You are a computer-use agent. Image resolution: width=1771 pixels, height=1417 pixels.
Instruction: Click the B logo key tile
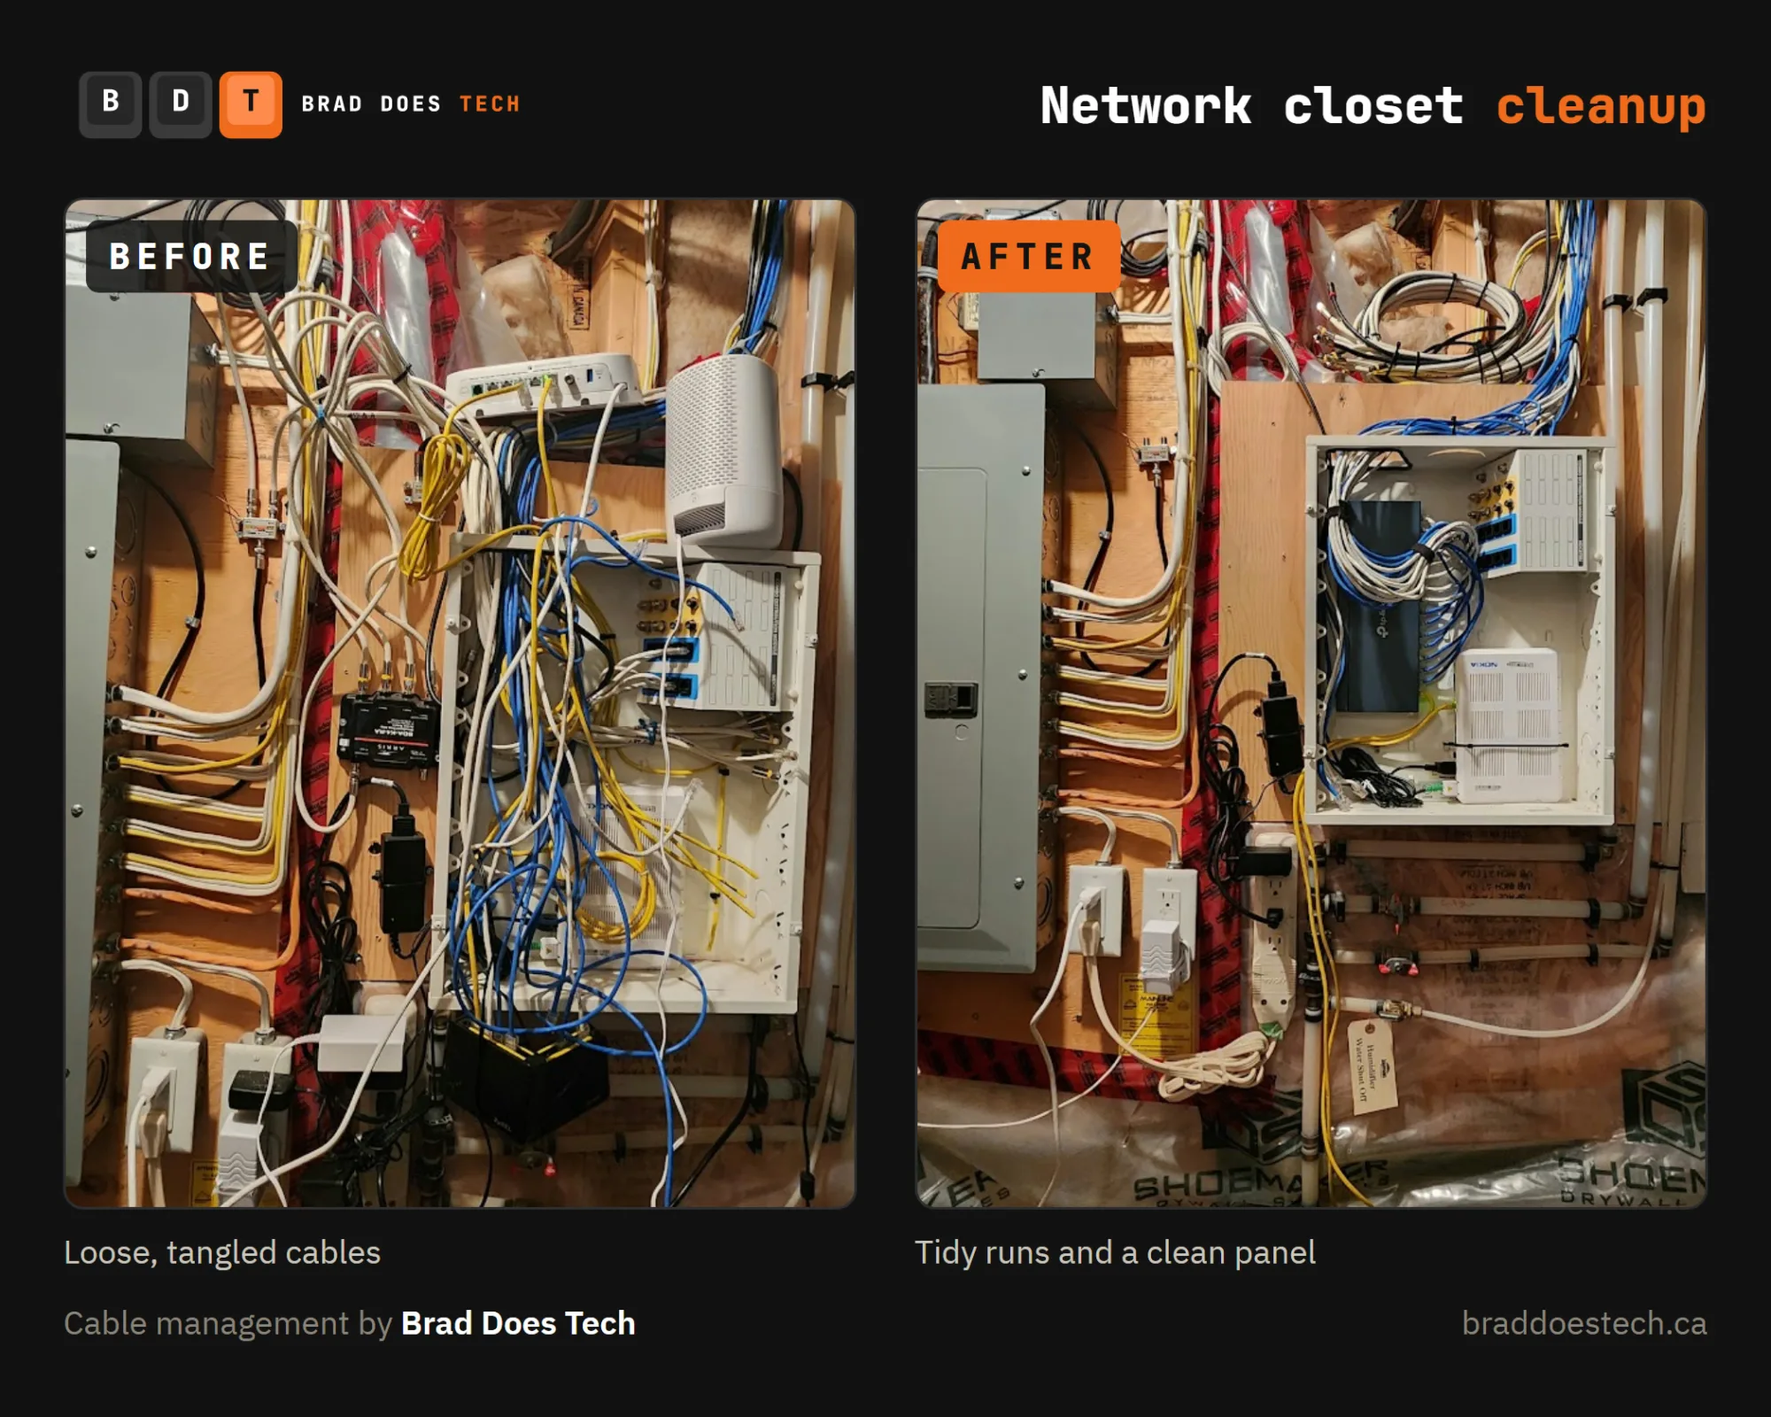point(110,104)
